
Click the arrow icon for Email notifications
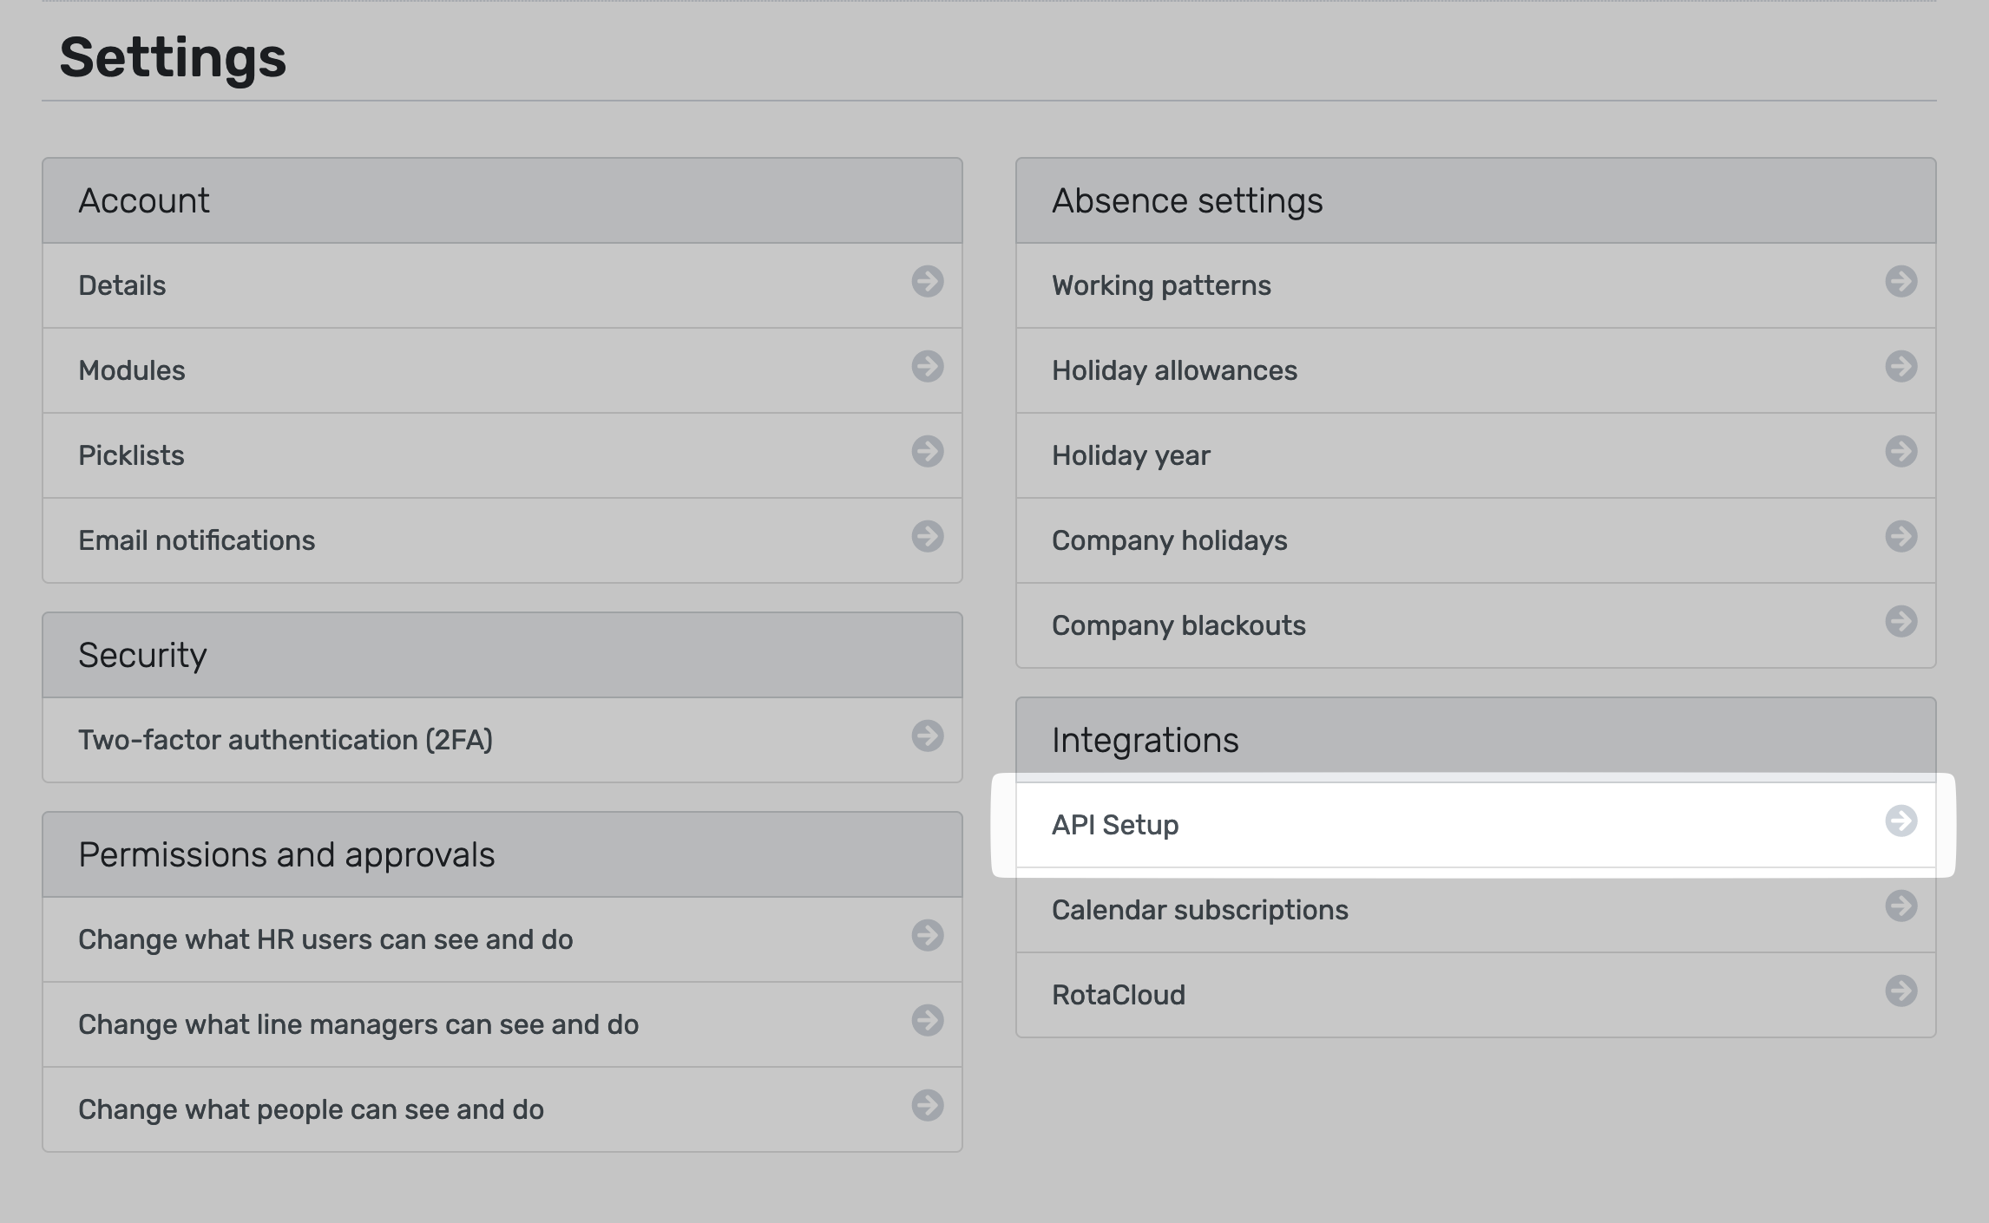(x=927, y=537)
